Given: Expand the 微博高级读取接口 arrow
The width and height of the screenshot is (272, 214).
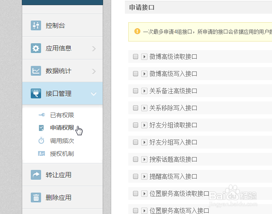Looking at the screenshot, I should tap(144, 56).
